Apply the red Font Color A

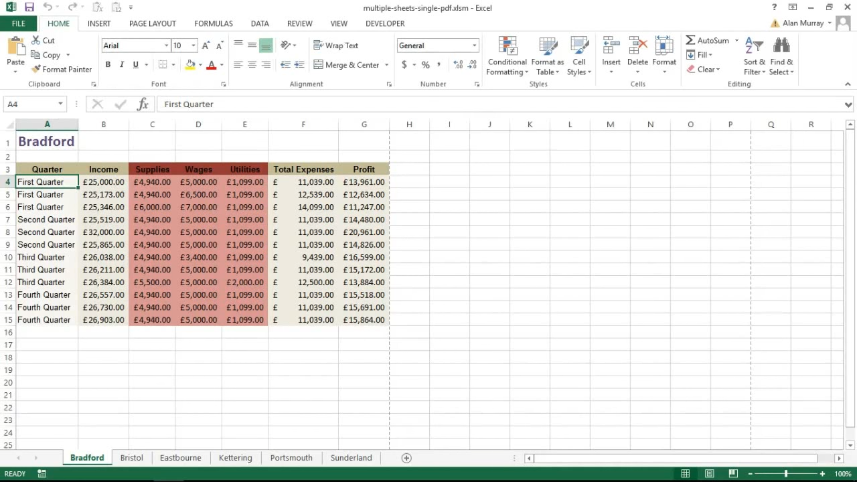[212, 65]
